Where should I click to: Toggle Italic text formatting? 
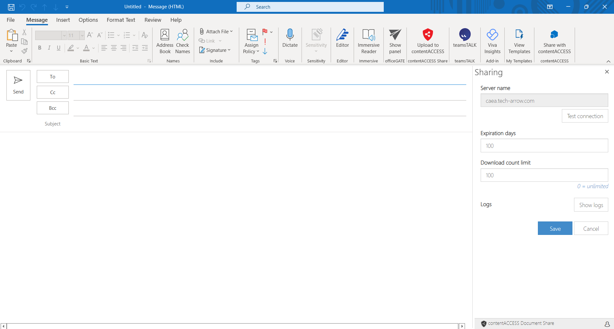(x=49, y=48)
